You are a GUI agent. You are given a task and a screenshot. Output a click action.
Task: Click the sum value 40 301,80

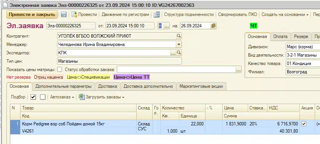click(x=288, y=131)
